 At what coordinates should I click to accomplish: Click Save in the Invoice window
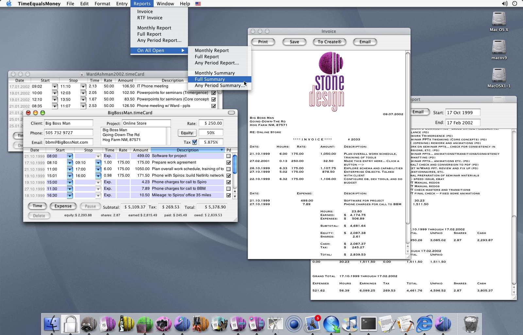click(x=294, y=42)
